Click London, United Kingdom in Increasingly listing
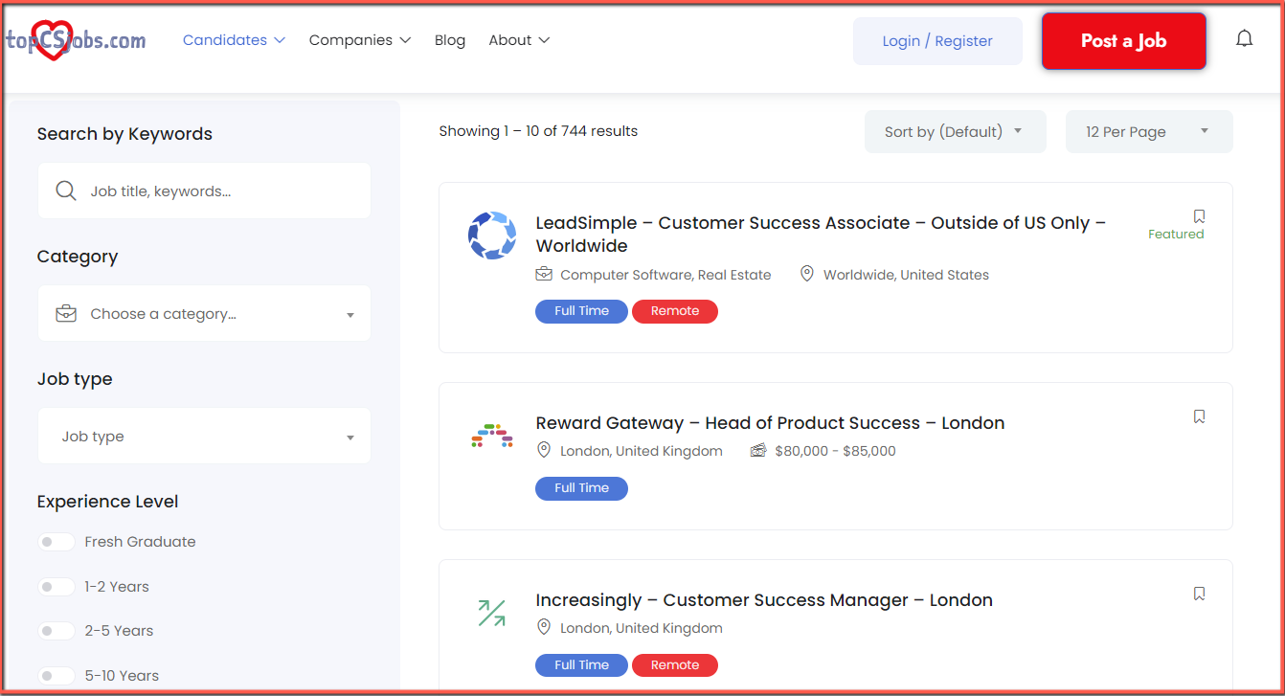This screenshot has height=696, width=1285. click(642, 628)
